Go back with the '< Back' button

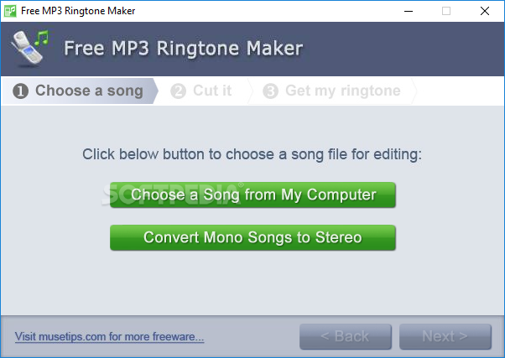[346, 337]
